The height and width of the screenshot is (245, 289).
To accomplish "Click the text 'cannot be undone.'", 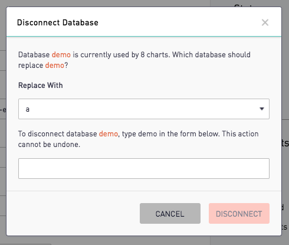I will [x=49, y=145].
